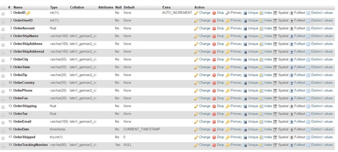Click the gold key icon beside OrderID name
Image resolution: width=338 pixels, height=152 pixels.
pos(28,13)
